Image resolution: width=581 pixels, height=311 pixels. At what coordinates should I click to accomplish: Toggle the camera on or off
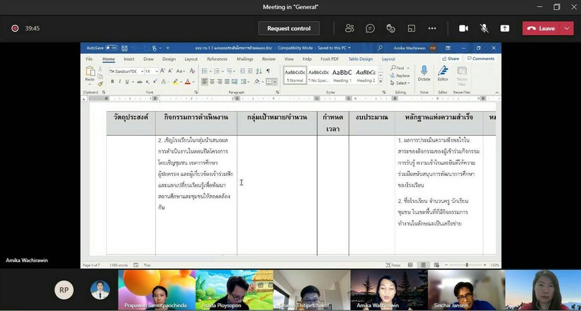tap(463, 28)
